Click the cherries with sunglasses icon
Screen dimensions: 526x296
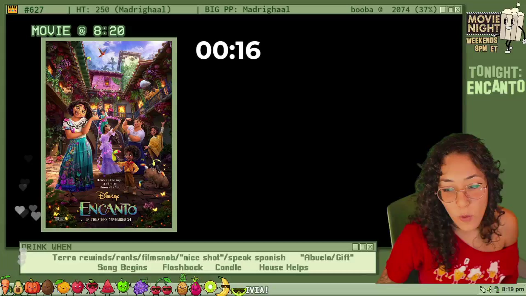click(x=161, y=287)
